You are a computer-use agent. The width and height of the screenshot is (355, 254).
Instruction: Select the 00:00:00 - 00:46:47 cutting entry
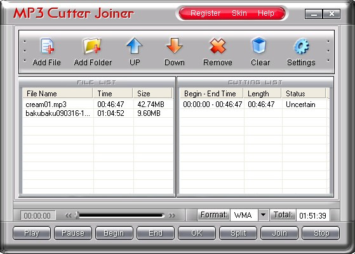pos(213,105)
